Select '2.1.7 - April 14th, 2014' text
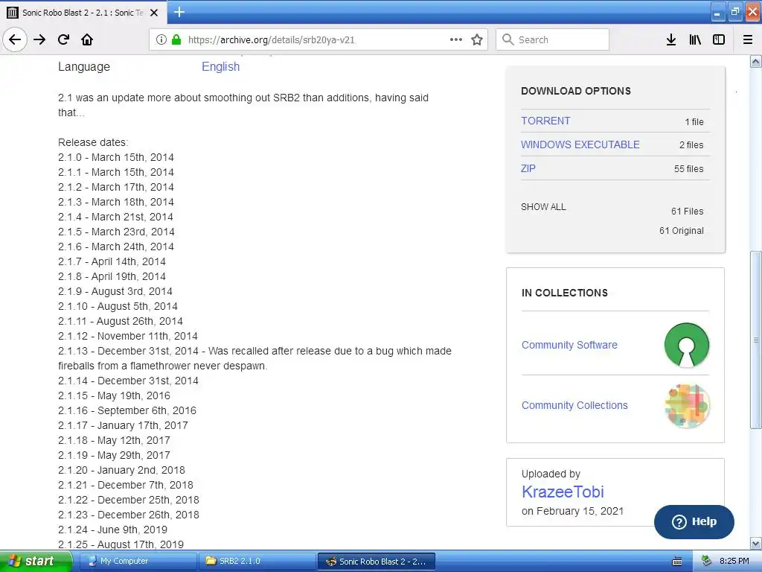 point(112,261)
